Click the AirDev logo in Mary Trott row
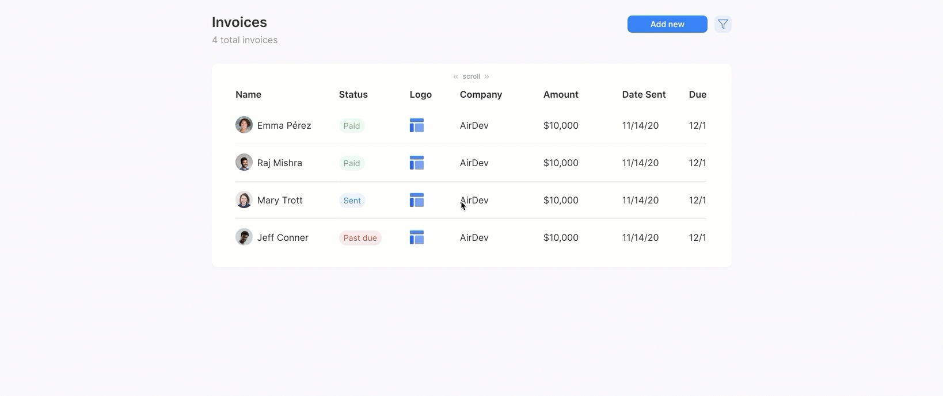The height and width of the screenshot is (396, 943). pyautogui.click(x=416, y=200)
